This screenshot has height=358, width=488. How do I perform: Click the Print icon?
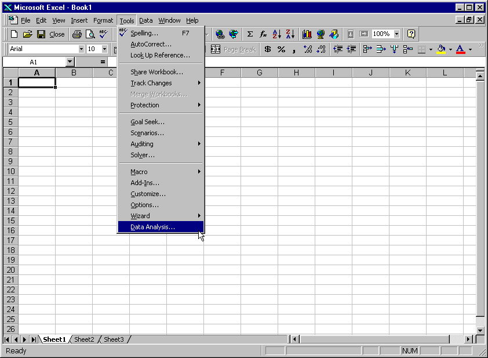click(77, 34)
